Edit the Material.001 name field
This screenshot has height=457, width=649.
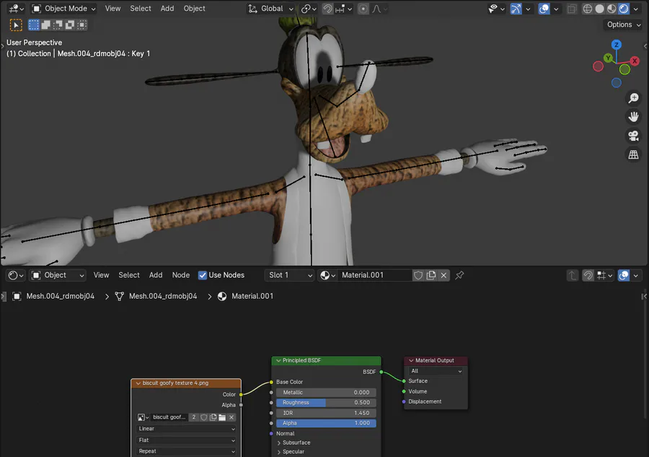(374, 275)
